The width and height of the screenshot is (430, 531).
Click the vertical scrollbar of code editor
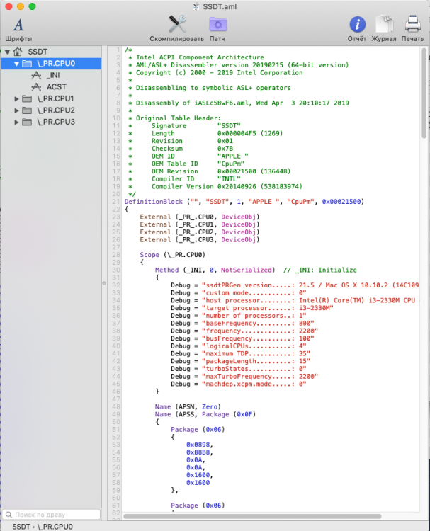(x=424, y=93)
